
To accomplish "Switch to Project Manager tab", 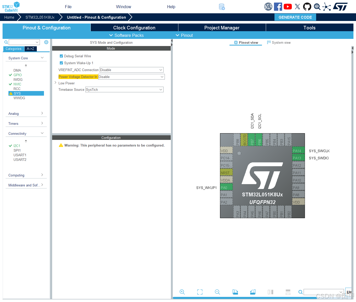I will pos(222,28).
